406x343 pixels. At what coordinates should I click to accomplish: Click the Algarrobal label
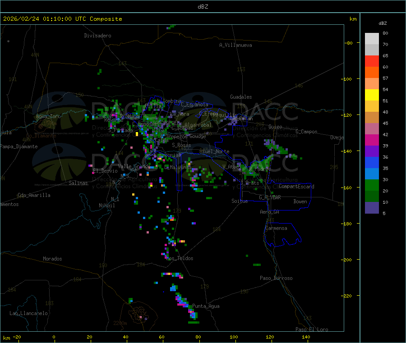click(198, 125)
